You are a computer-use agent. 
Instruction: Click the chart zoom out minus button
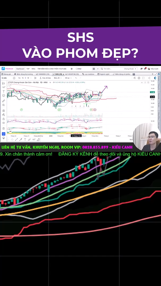click(x=72, y=106)
